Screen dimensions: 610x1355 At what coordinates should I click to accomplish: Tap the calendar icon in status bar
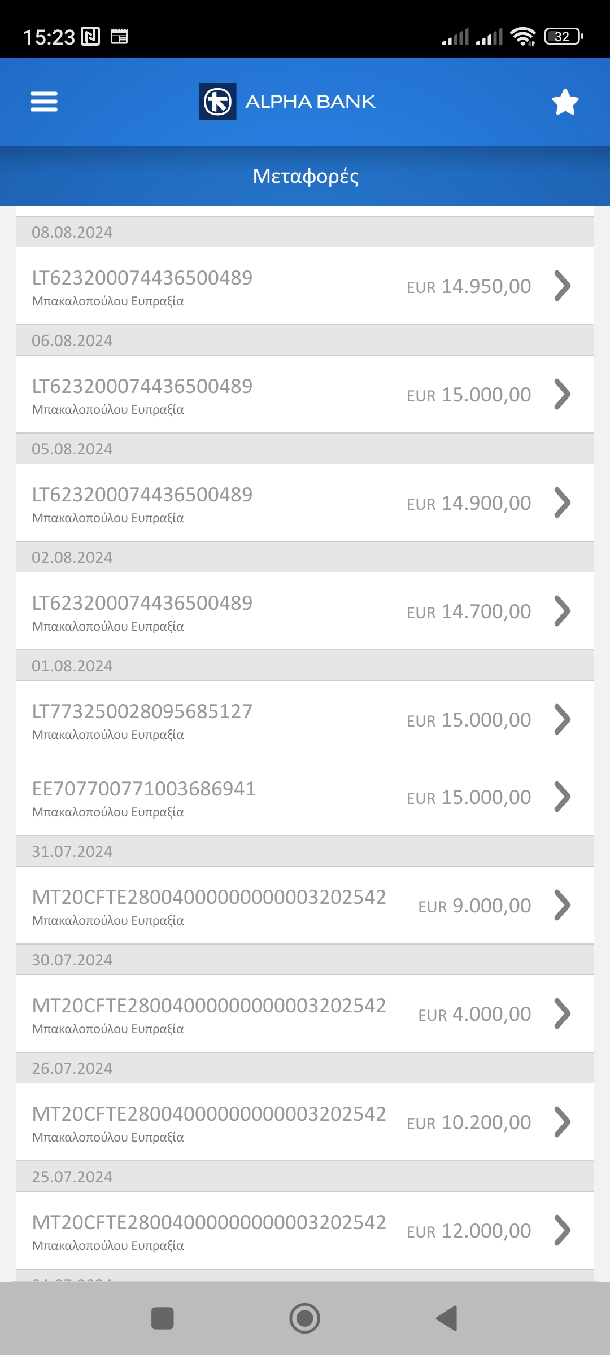pyautogui.click(x=119, y=37)
